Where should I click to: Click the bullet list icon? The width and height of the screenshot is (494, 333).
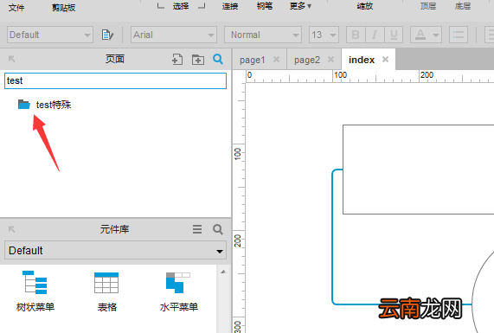tap(459, 35)
